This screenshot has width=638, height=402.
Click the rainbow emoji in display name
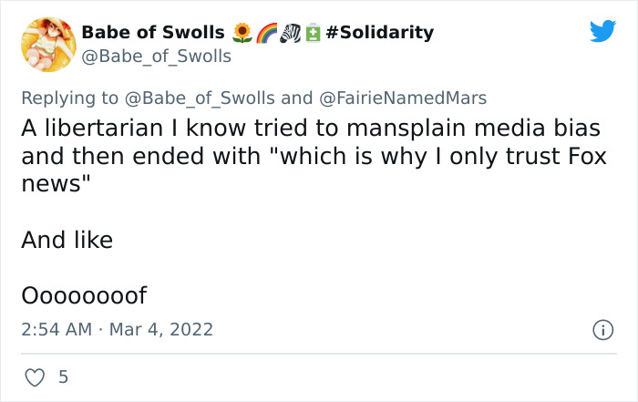coord(266,33)
